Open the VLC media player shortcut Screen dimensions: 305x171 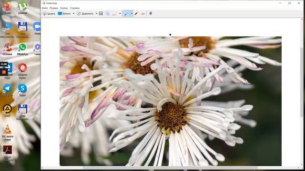coord(8,133)
